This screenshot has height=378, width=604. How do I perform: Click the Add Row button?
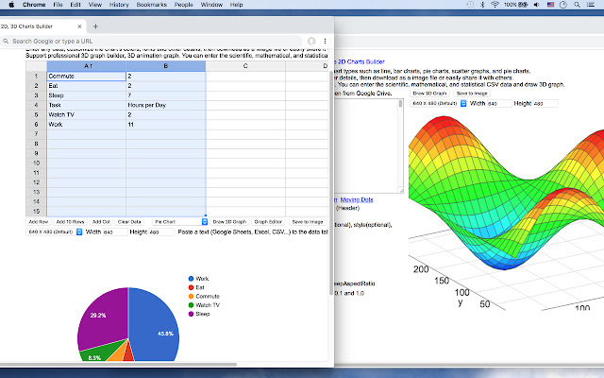[39, 221]
